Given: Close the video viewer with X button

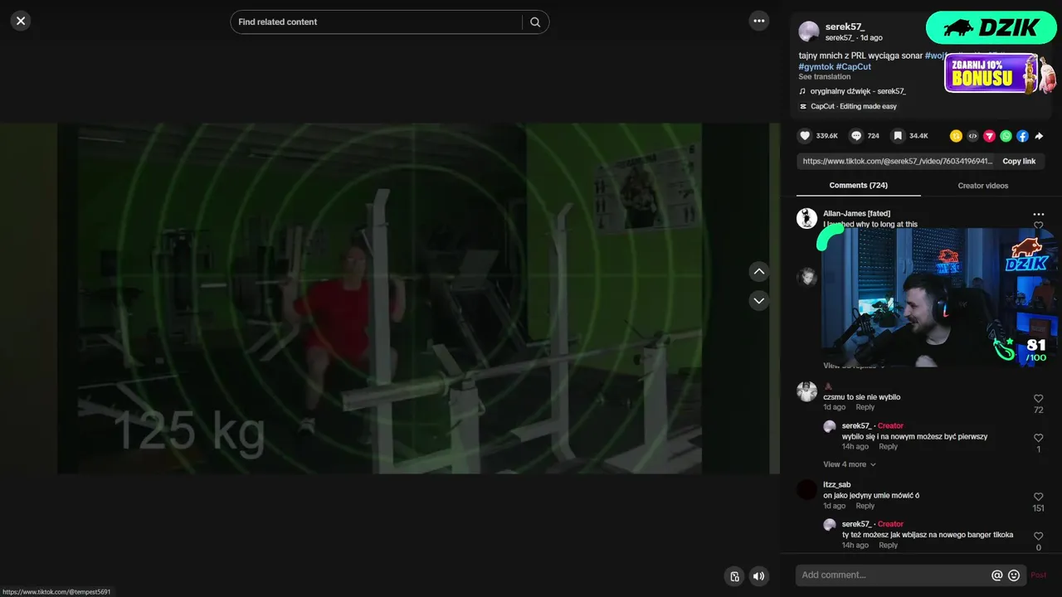Looking at the screenshot, I should coord(21,21).
